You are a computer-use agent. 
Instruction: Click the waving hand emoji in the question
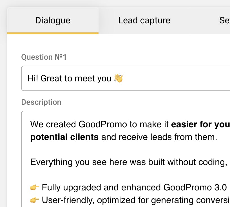click(118, 78)
